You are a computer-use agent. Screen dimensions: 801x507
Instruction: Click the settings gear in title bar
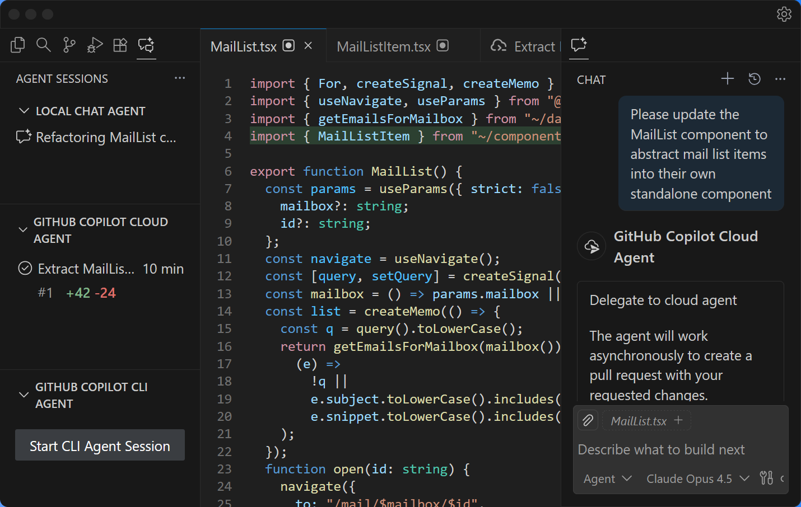point(784,14)
